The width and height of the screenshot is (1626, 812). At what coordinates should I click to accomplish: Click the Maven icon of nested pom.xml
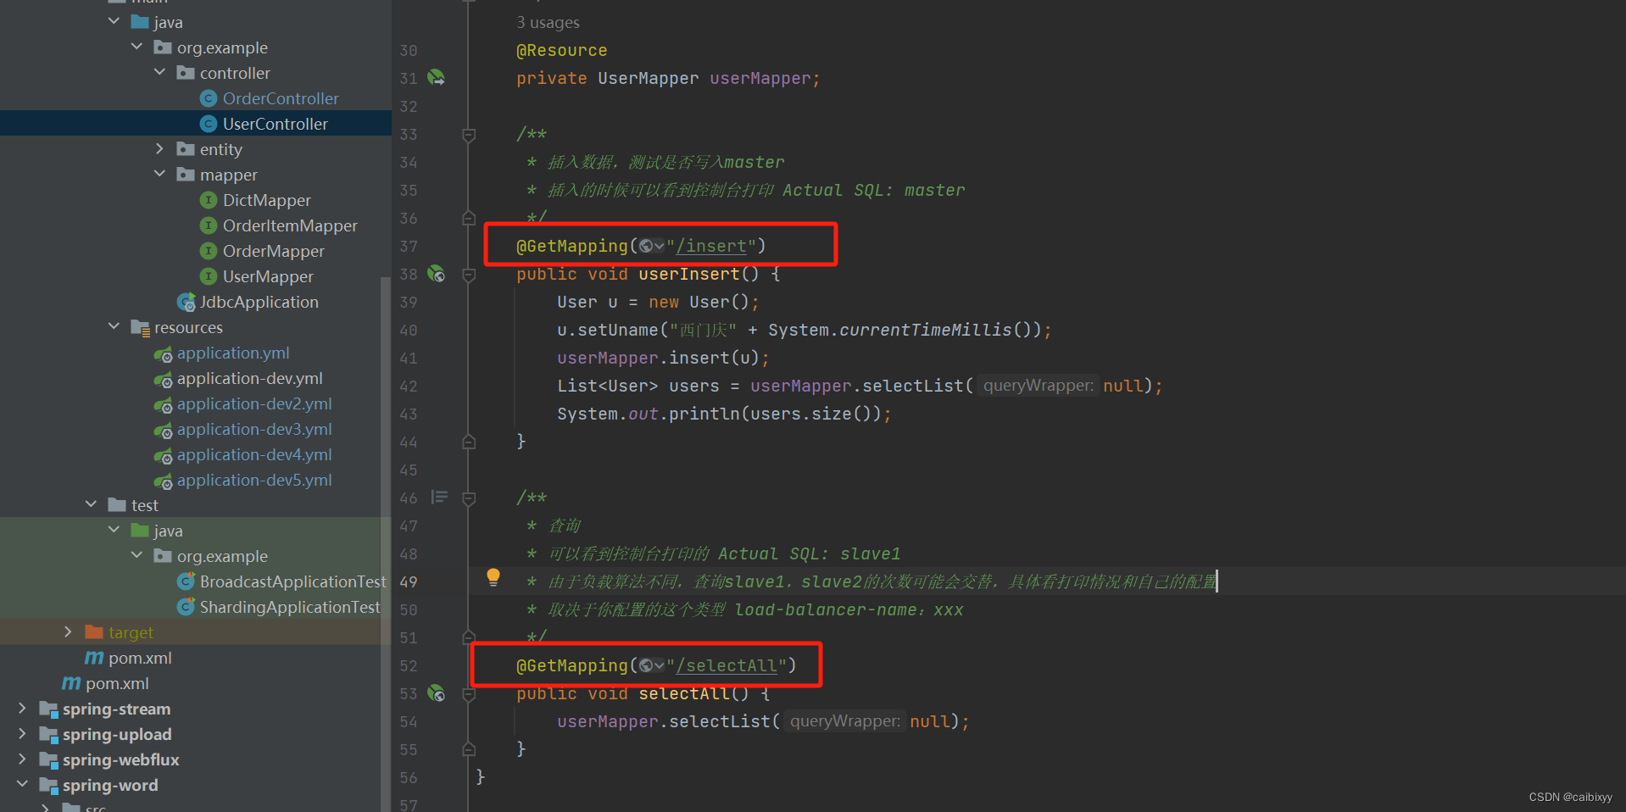coord(94,658)
